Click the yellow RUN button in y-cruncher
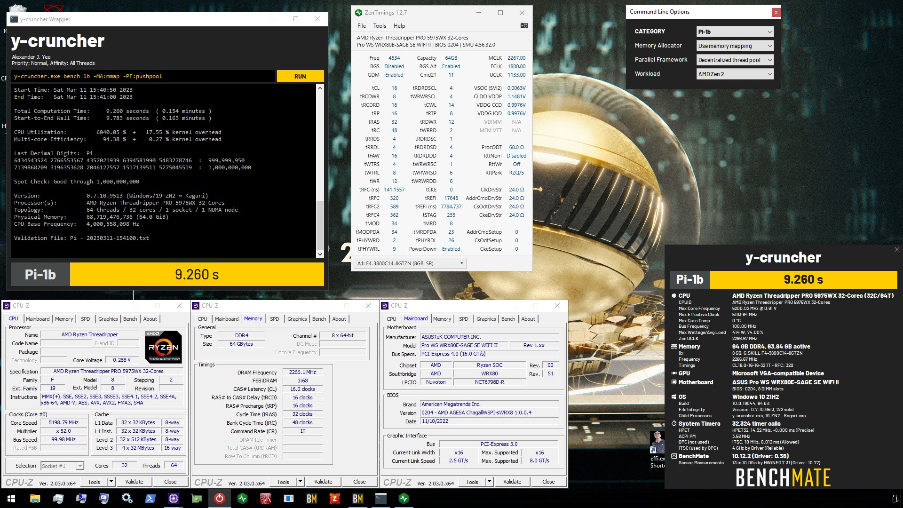Screen dimensions: 903x508 300,76
